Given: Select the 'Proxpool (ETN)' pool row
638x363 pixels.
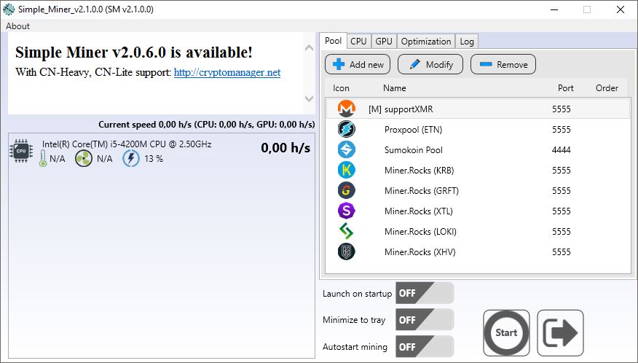Looking at the screenshot, I should click(478, 130).
